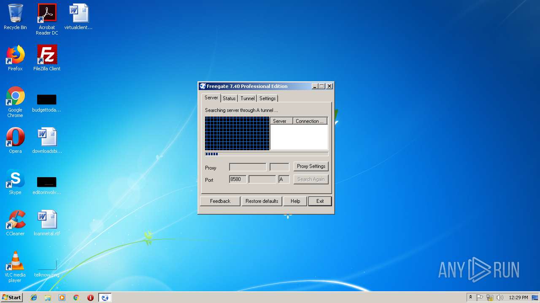Screen dimensions: 540x303
Task: Click the Chrome icon in the taskbar
Action: click(76, 298)
